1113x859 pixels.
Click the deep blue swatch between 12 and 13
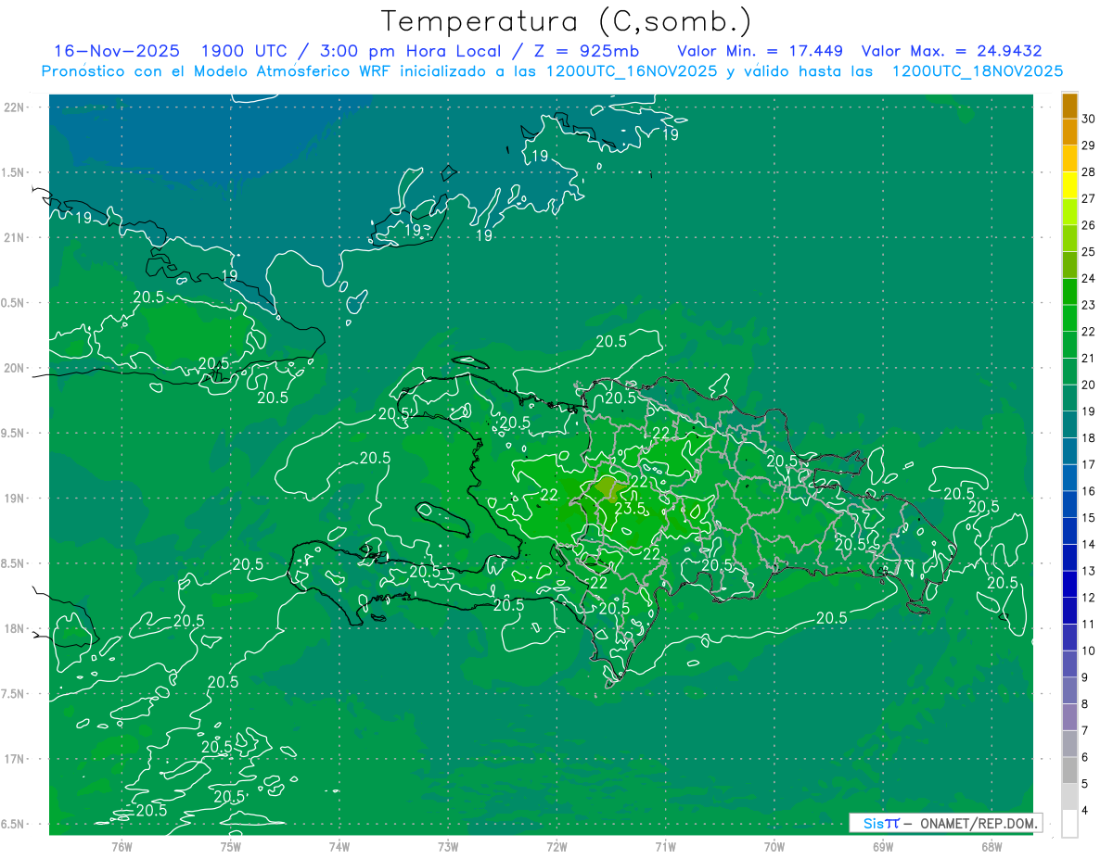tap(1069, 585)
